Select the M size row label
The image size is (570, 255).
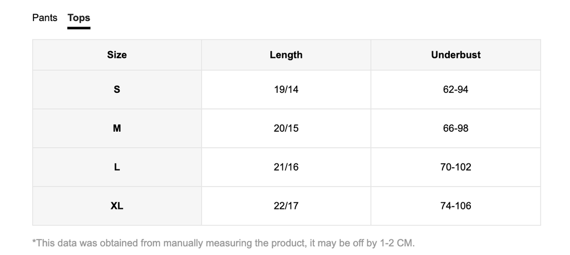click(117, 128)
